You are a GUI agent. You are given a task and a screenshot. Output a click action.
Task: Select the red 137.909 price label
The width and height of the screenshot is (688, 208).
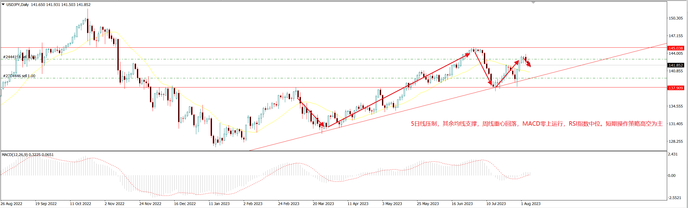676,88
